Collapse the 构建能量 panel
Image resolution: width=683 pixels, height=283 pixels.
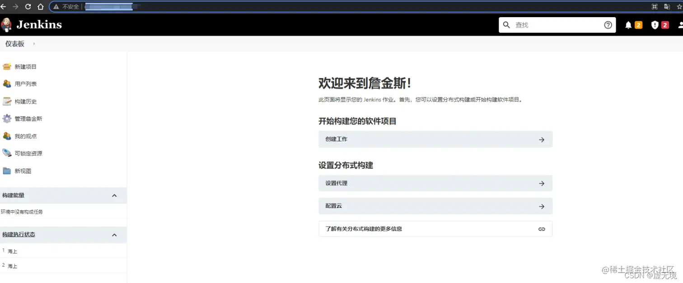pos(114,195)
